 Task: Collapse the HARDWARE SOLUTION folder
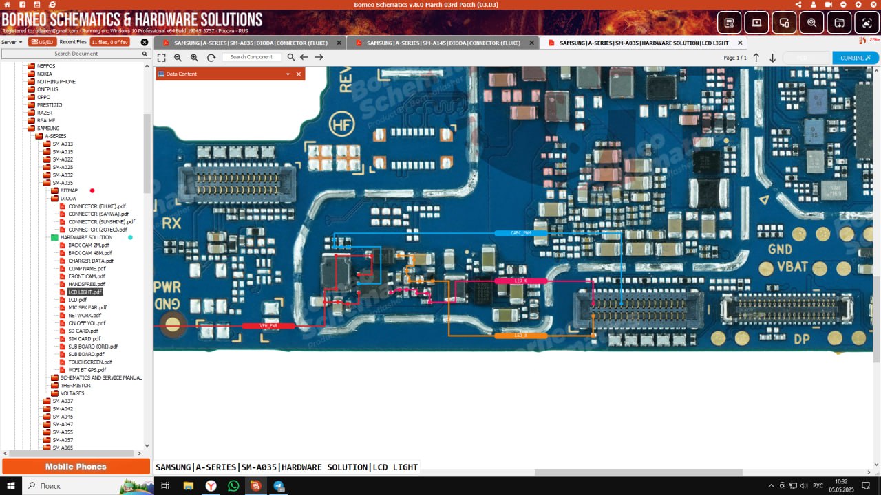point(54,238)
